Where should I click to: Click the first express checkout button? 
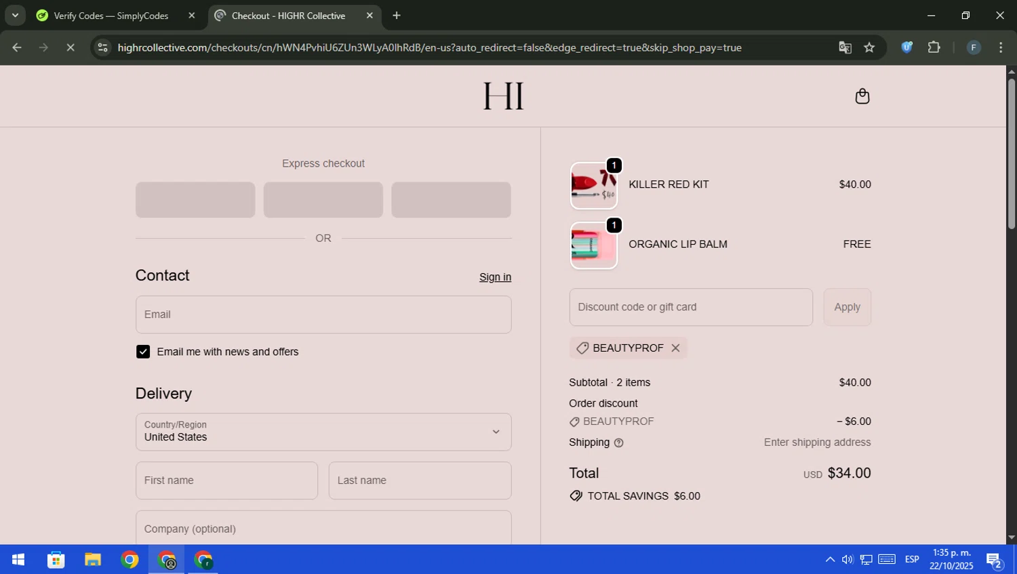(x=195, y=200)
